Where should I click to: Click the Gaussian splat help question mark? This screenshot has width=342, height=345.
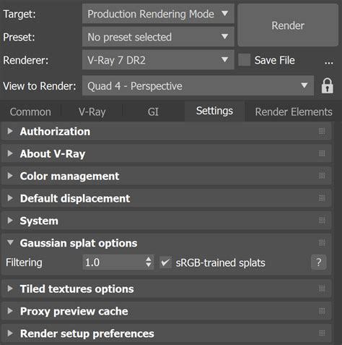pyautogui.click(x=319, y=262)
